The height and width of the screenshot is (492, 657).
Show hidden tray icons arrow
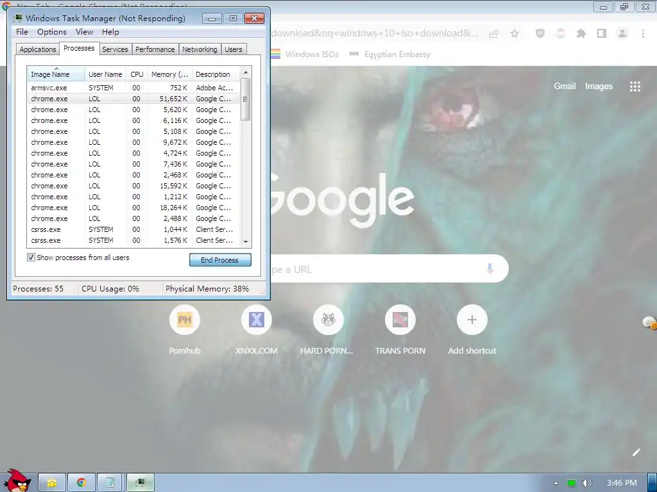click(x=556, y=483)
